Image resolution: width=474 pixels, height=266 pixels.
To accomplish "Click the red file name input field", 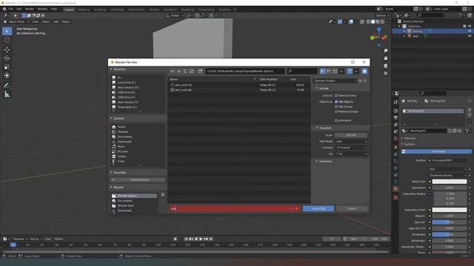I will click(x=234, y=208).
